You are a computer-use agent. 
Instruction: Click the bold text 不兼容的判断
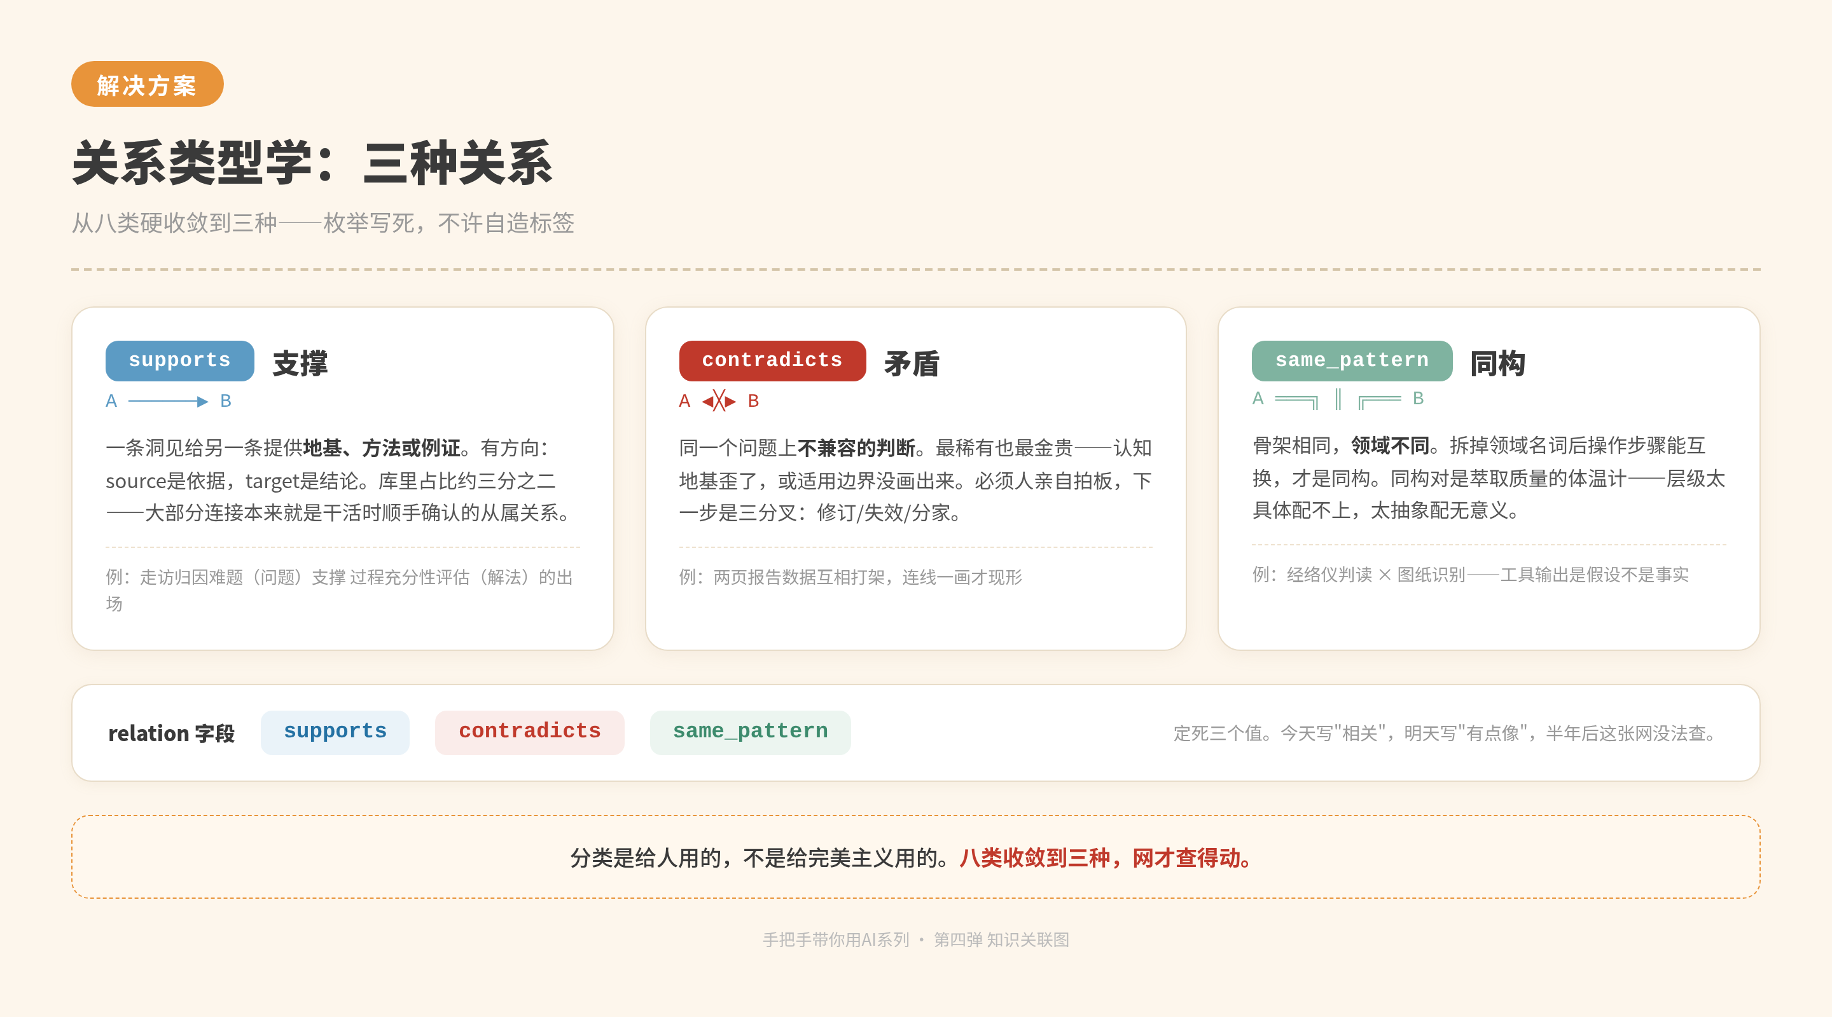(856, 447)
